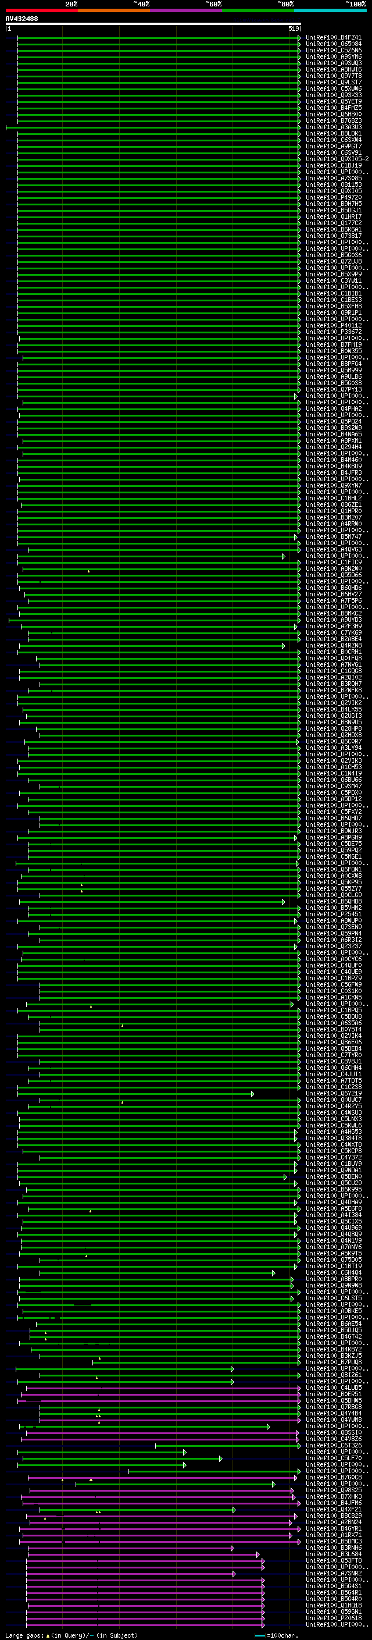Select the UniRef100_Q1HRI7 label
372x1640 pixels.
(x=333, y=216)
